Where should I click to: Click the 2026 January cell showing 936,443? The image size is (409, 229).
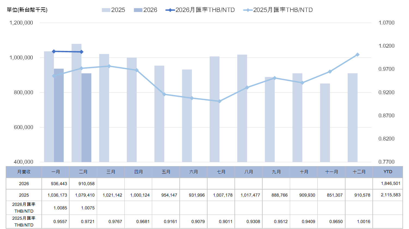(x=59, y=184)
